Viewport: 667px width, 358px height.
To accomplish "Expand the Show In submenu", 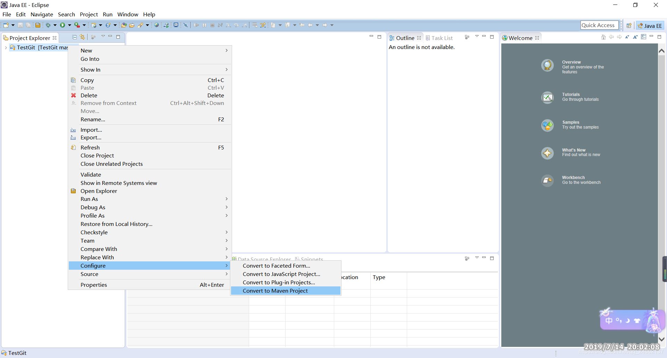I will tap(227, 70).
